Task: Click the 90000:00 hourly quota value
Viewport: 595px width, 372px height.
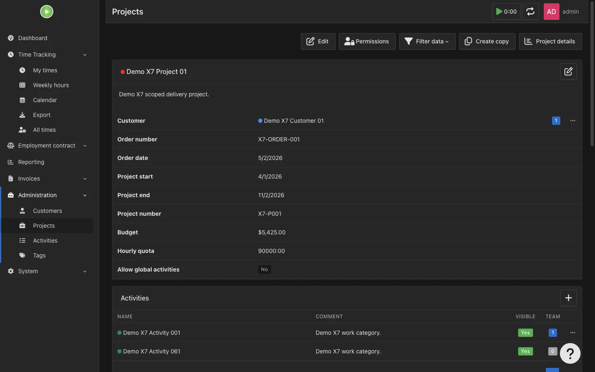Action: pyautogui.click(x=271, y=251)
